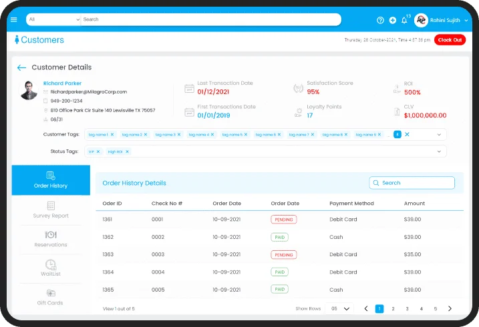Click the Oder ID column header
The width and height of the screenshot is (479, 327).
pyautogui.click(x=112, y=204)
